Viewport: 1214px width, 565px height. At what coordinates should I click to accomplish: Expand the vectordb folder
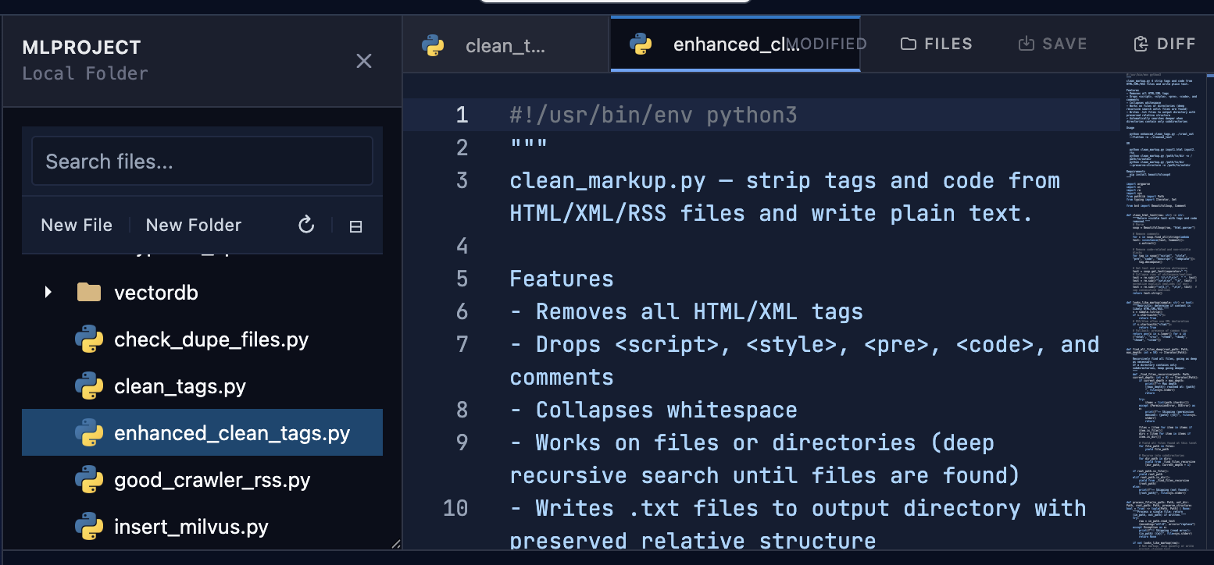(x=48, y=292)
